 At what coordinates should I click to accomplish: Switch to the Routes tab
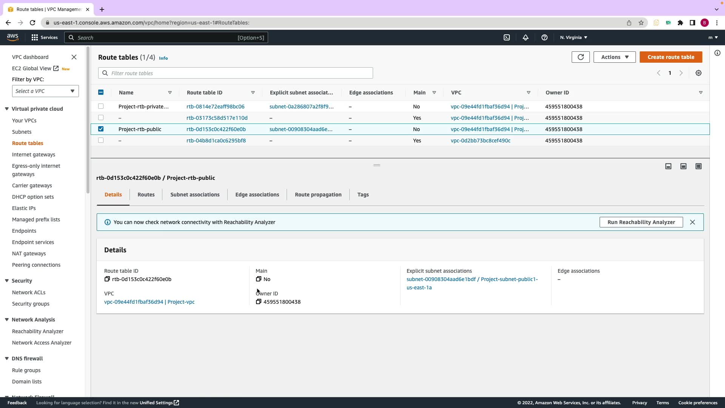click(x=146, y=195)
